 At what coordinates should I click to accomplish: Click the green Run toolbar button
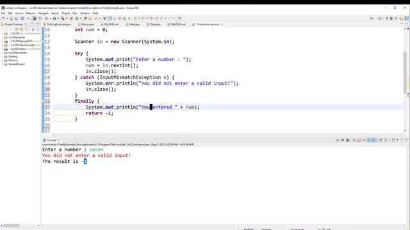54,19
